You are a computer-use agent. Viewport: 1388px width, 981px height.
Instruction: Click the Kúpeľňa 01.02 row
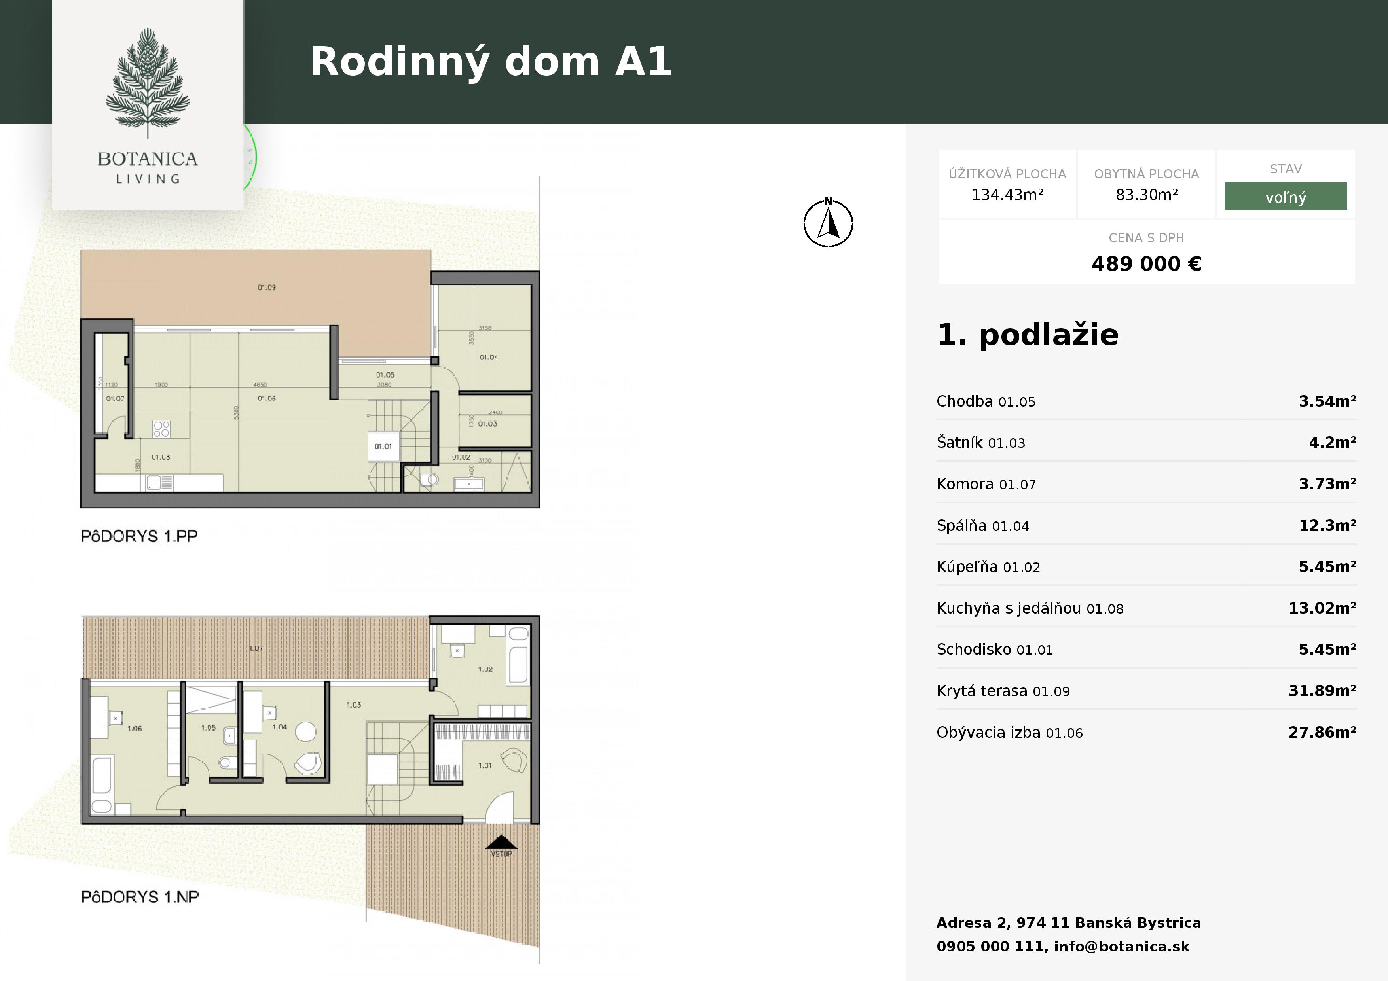click(1146, 566)
